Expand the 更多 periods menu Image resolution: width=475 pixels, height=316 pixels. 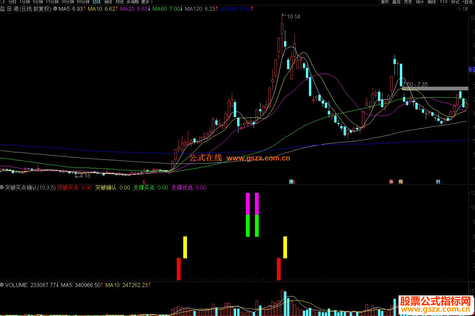click(x=147, y=2)
